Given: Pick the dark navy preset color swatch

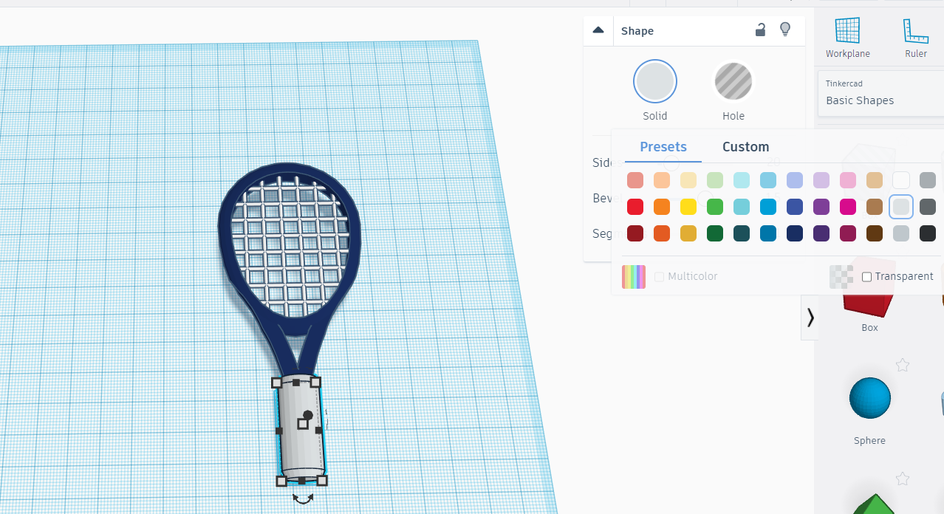Looking at the screenshot, I should click(795, 233).
